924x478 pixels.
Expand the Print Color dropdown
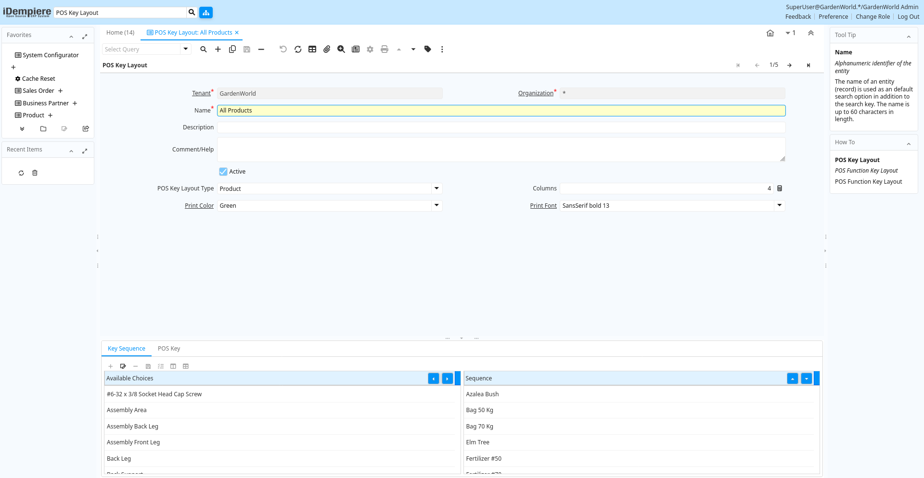[x=436, y=205]
